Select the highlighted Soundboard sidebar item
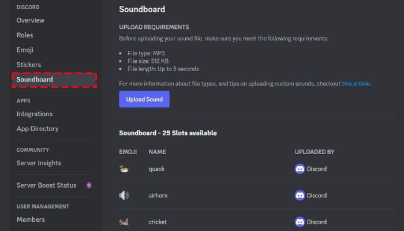The height and width of the screenshot is (231, 404). [54, 80]
